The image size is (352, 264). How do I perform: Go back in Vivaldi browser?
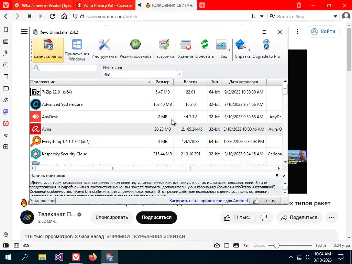(6, 16)
